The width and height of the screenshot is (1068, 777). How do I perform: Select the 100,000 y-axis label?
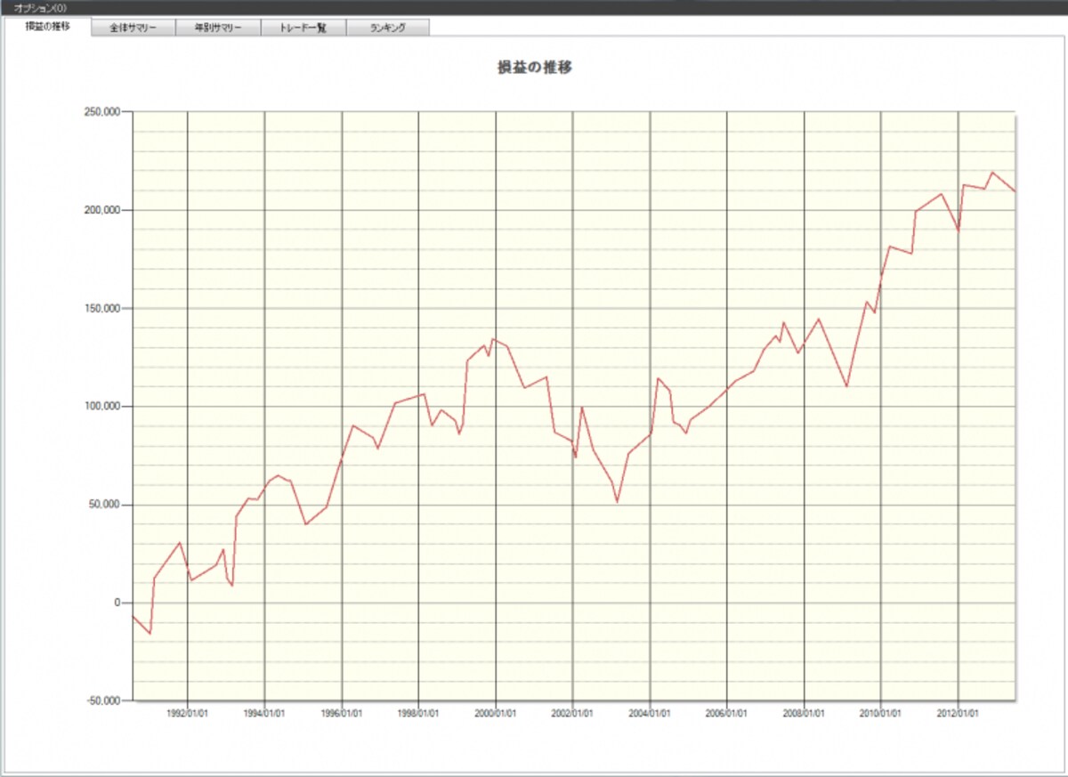tap(101, 407)
